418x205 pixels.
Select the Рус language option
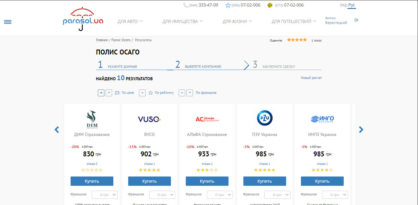352,5
